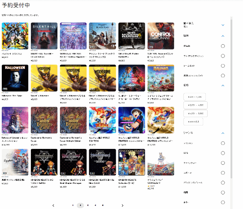Screen dimensions: 243x209
Task: Open the Halloween The Game title link
Action: pyautogui.click(x=12, y=96)
